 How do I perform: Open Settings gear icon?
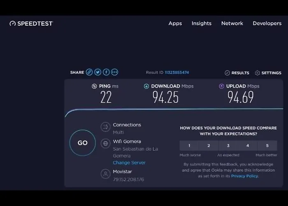pos(258,73)
